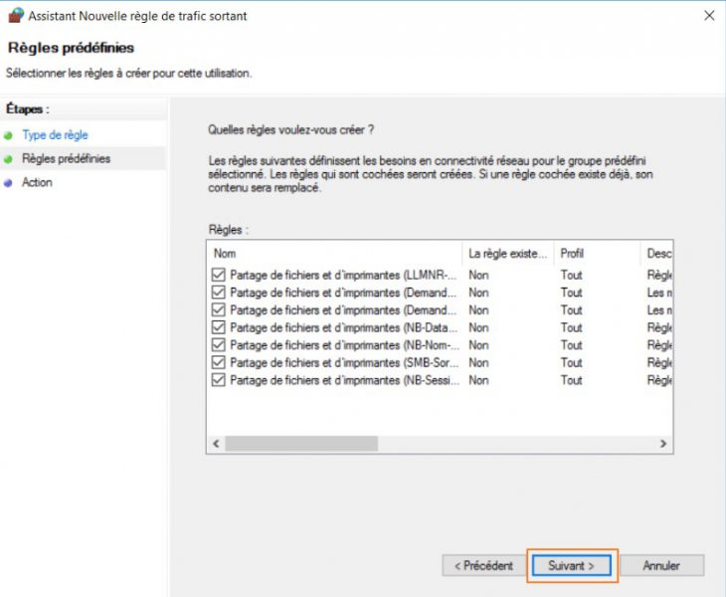Click the left scroll arrow of rules list

pyautogui.click(x=216, y=443)
